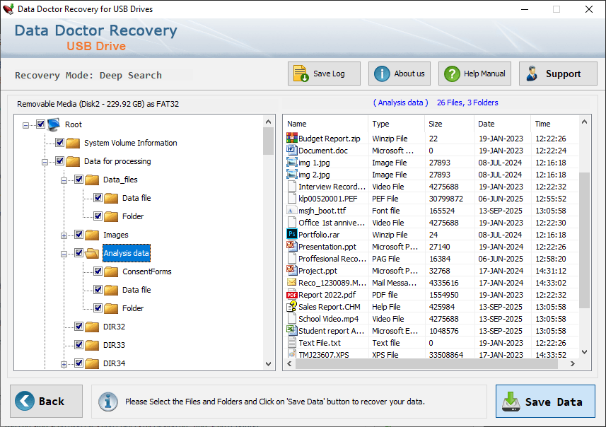Open About us information

pyautogui.click(x=400, y=74)
